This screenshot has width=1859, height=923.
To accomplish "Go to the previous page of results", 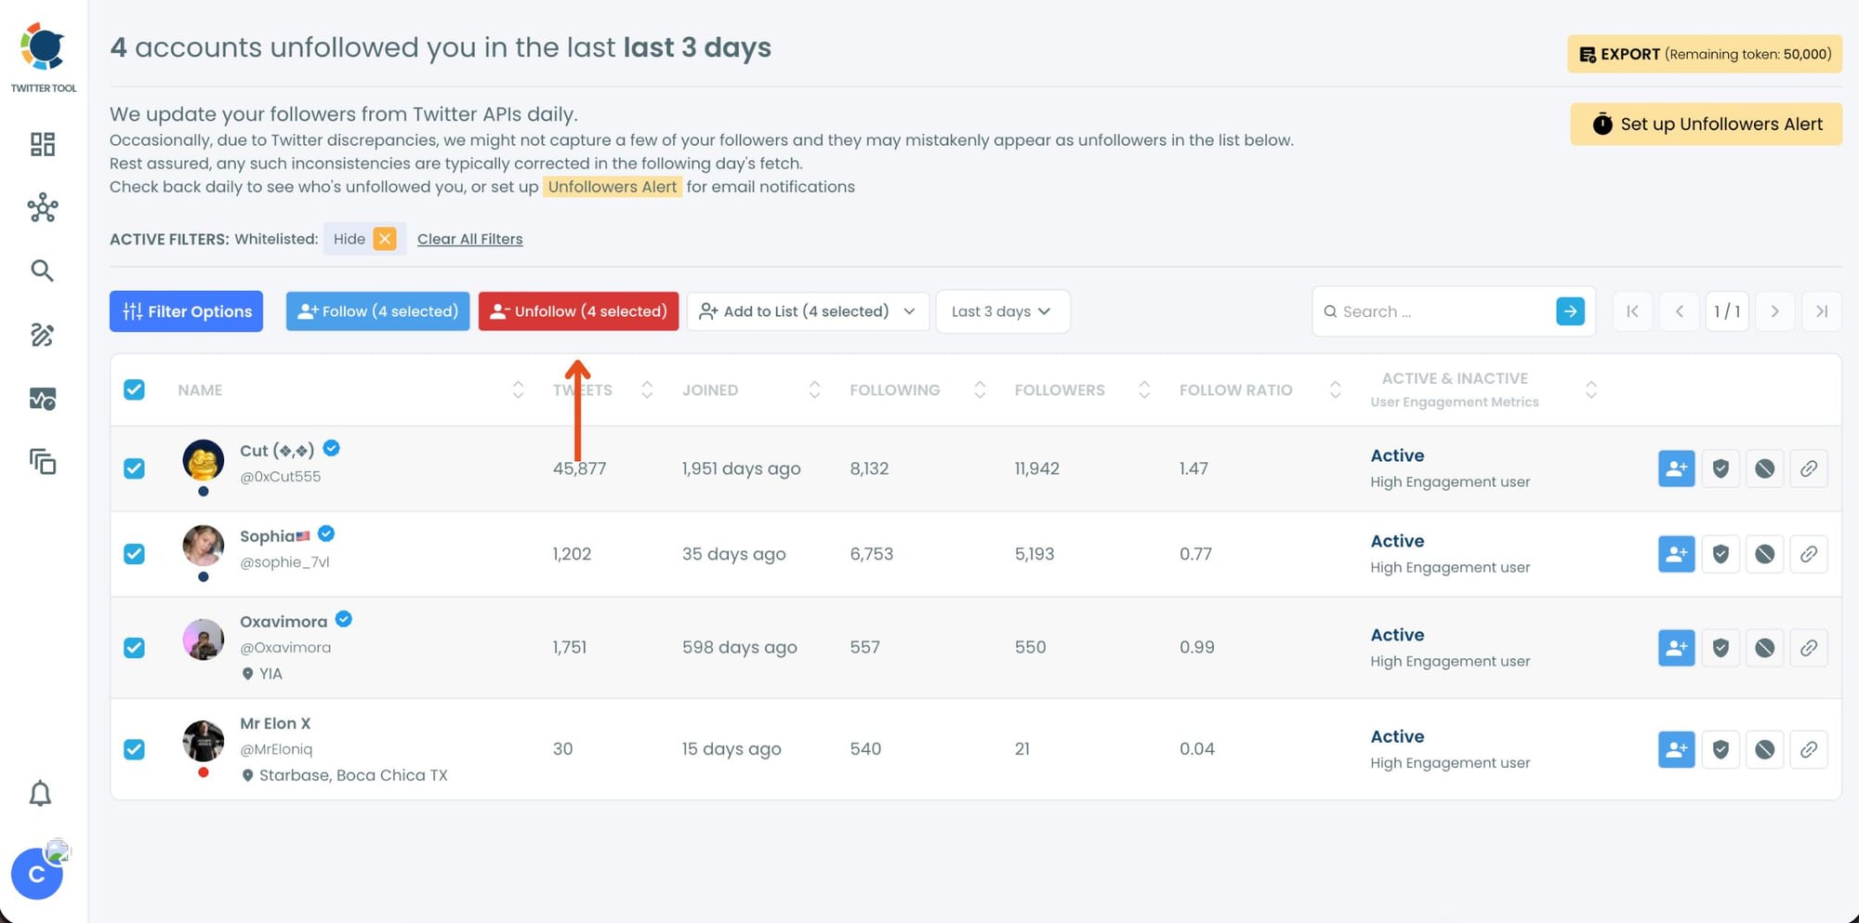I will 1680,311.
